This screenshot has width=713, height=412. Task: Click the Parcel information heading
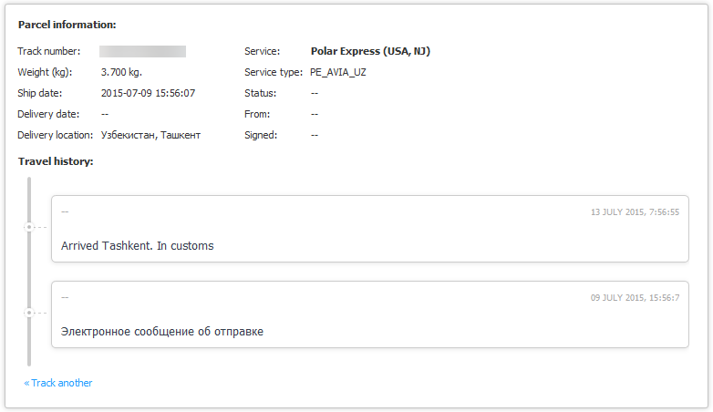pyautogui.click(x=67, y=25)
